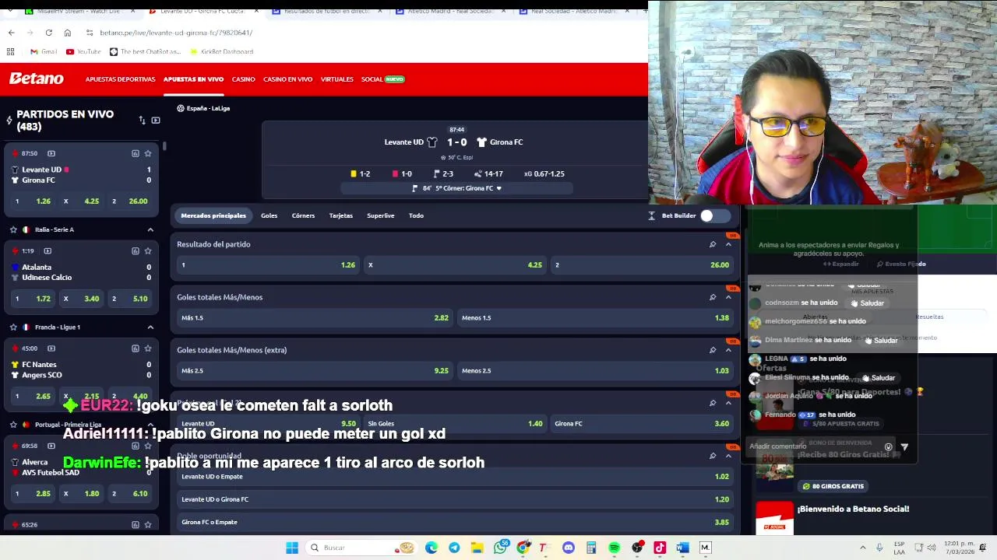Switch to the Superlive tab
997x560 pixels.
point(380,215)
